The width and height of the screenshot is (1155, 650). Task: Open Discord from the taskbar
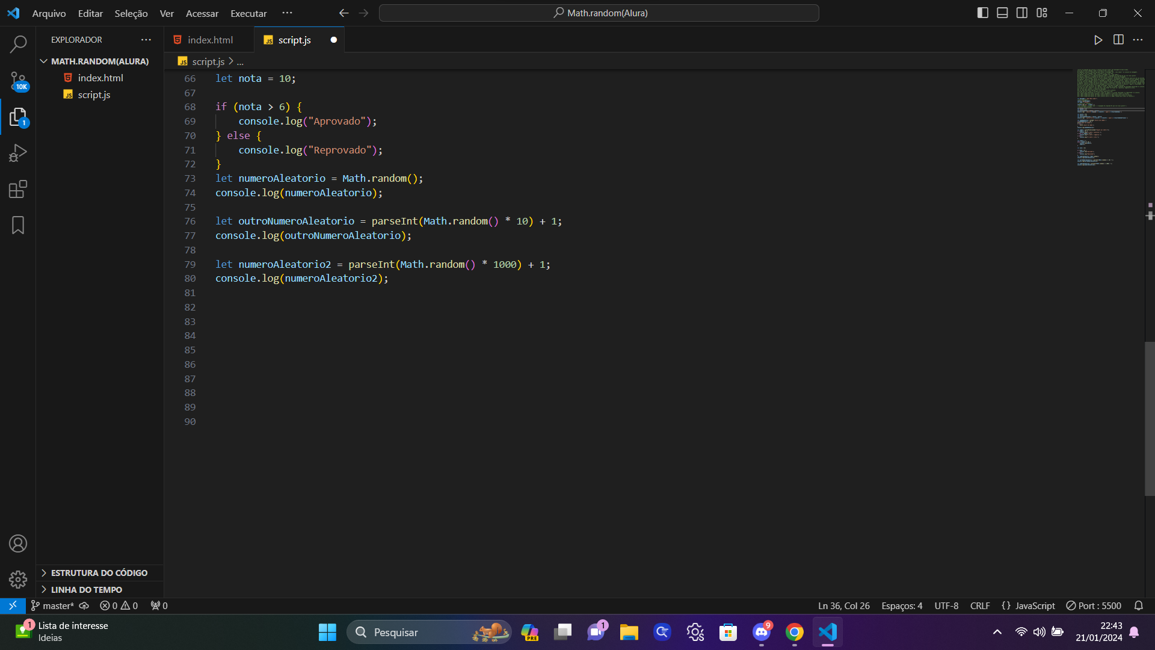point(762,632)
